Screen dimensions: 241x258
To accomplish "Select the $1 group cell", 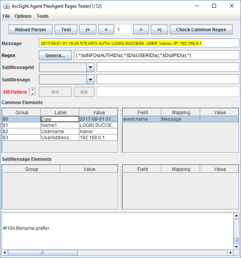I will pos(22,125).
